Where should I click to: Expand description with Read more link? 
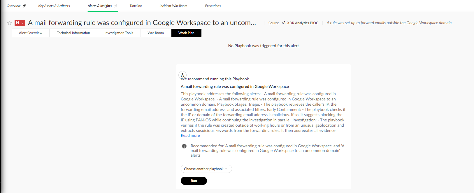pyautogui.click(x=190, y=136)
